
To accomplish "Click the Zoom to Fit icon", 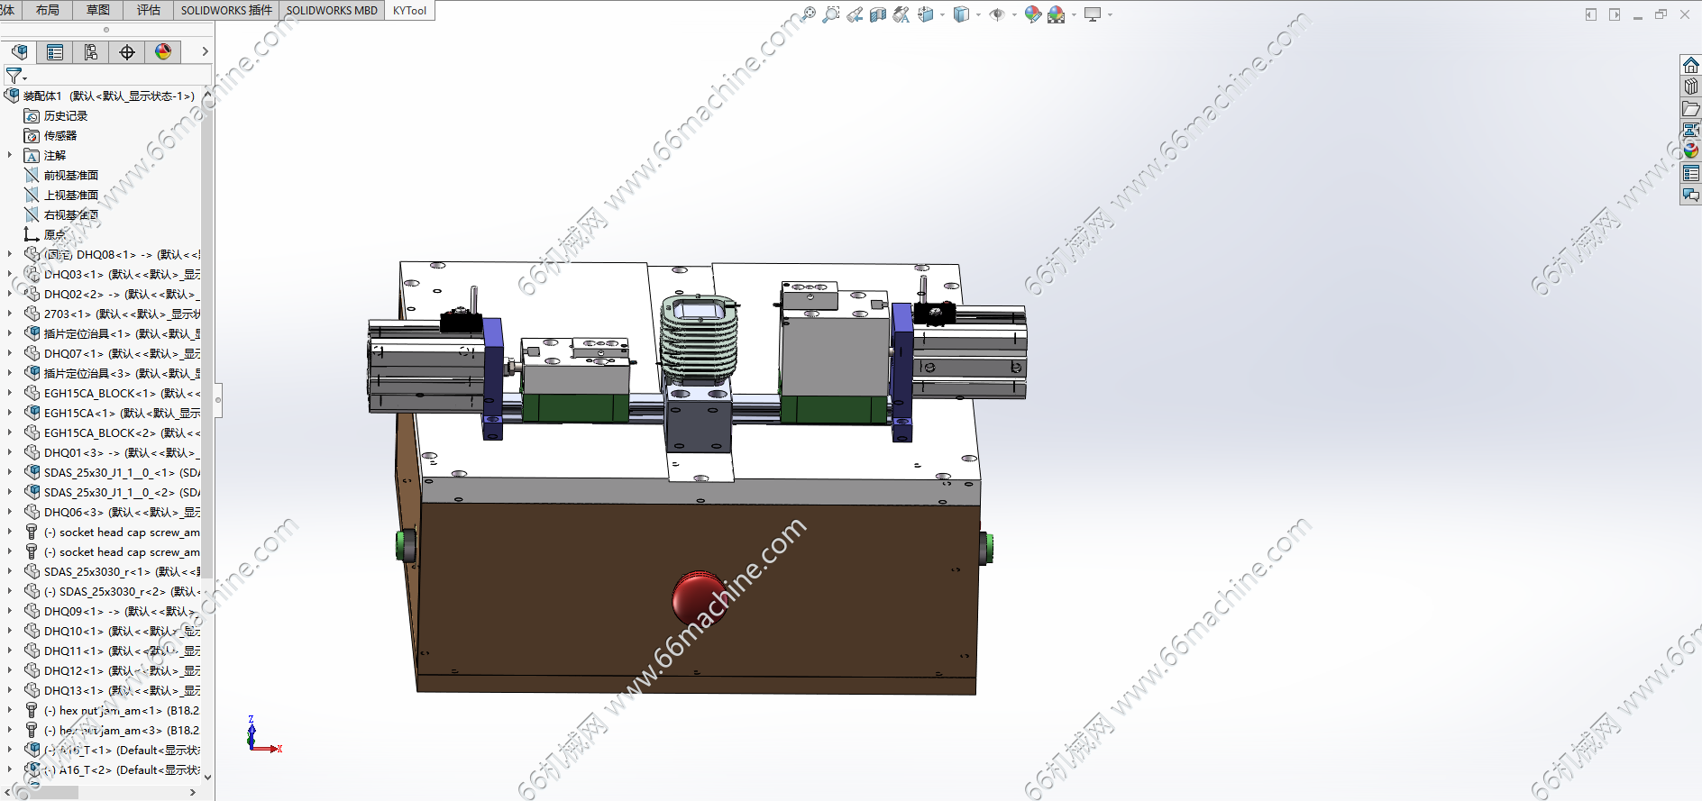I will click(x=808, y=14).
